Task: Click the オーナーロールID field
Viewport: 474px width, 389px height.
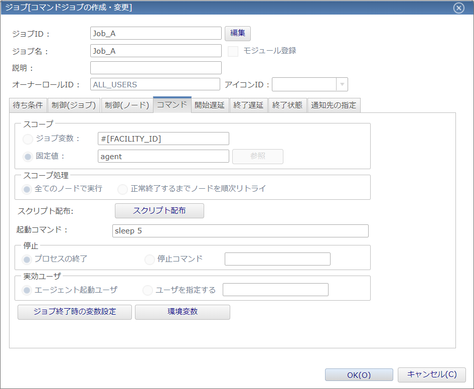Action: coord(155,84)
